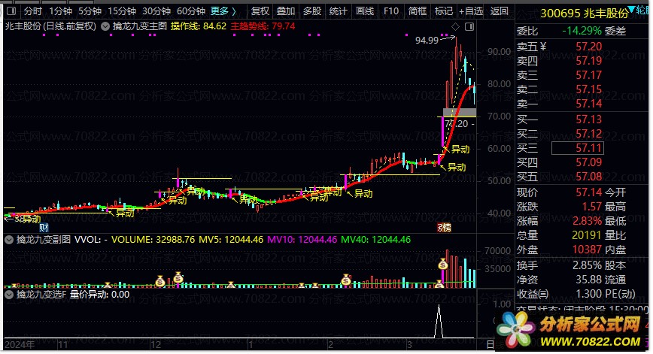This screenshot has width=653, height=354.
Task: Click 异动 label near 60.00 level
Action: (460, 150)
